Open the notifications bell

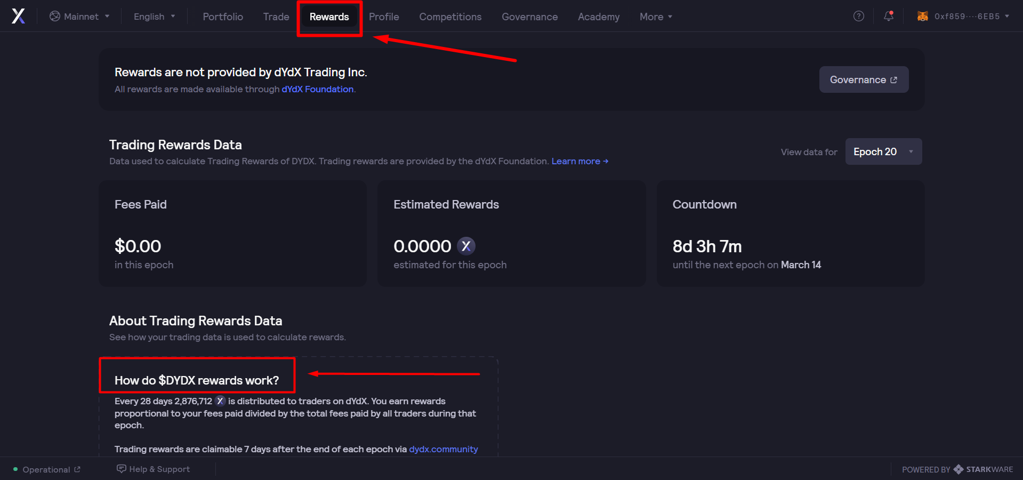coord(888,16)
